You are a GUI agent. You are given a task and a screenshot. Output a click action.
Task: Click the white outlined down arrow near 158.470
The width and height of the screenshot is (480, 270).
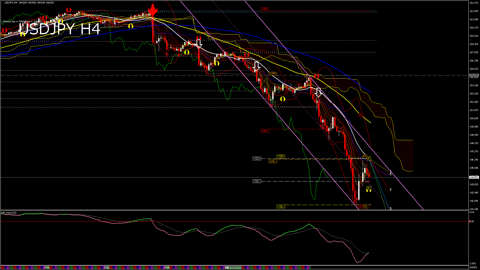coord(199,44)
